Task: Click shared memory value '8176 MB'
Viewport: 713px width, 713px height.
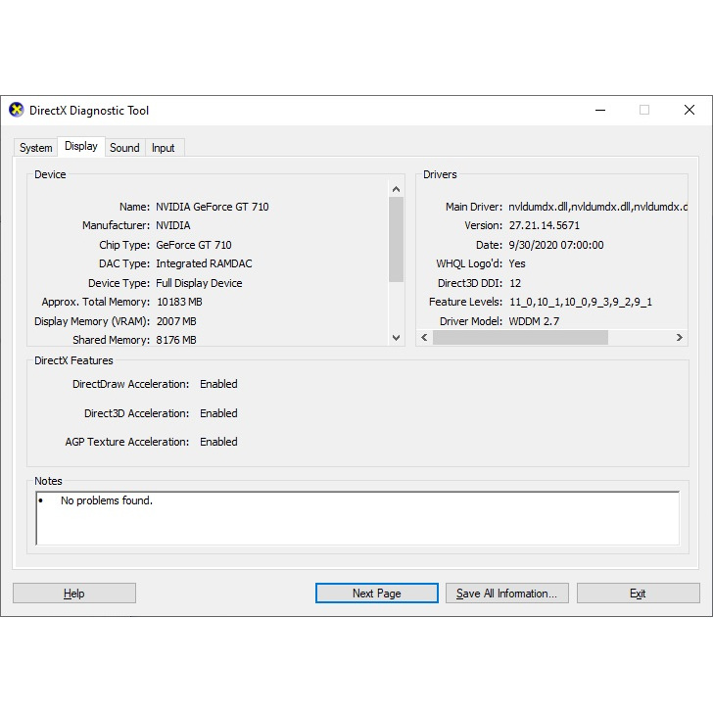Action: [x=176, y=340]
